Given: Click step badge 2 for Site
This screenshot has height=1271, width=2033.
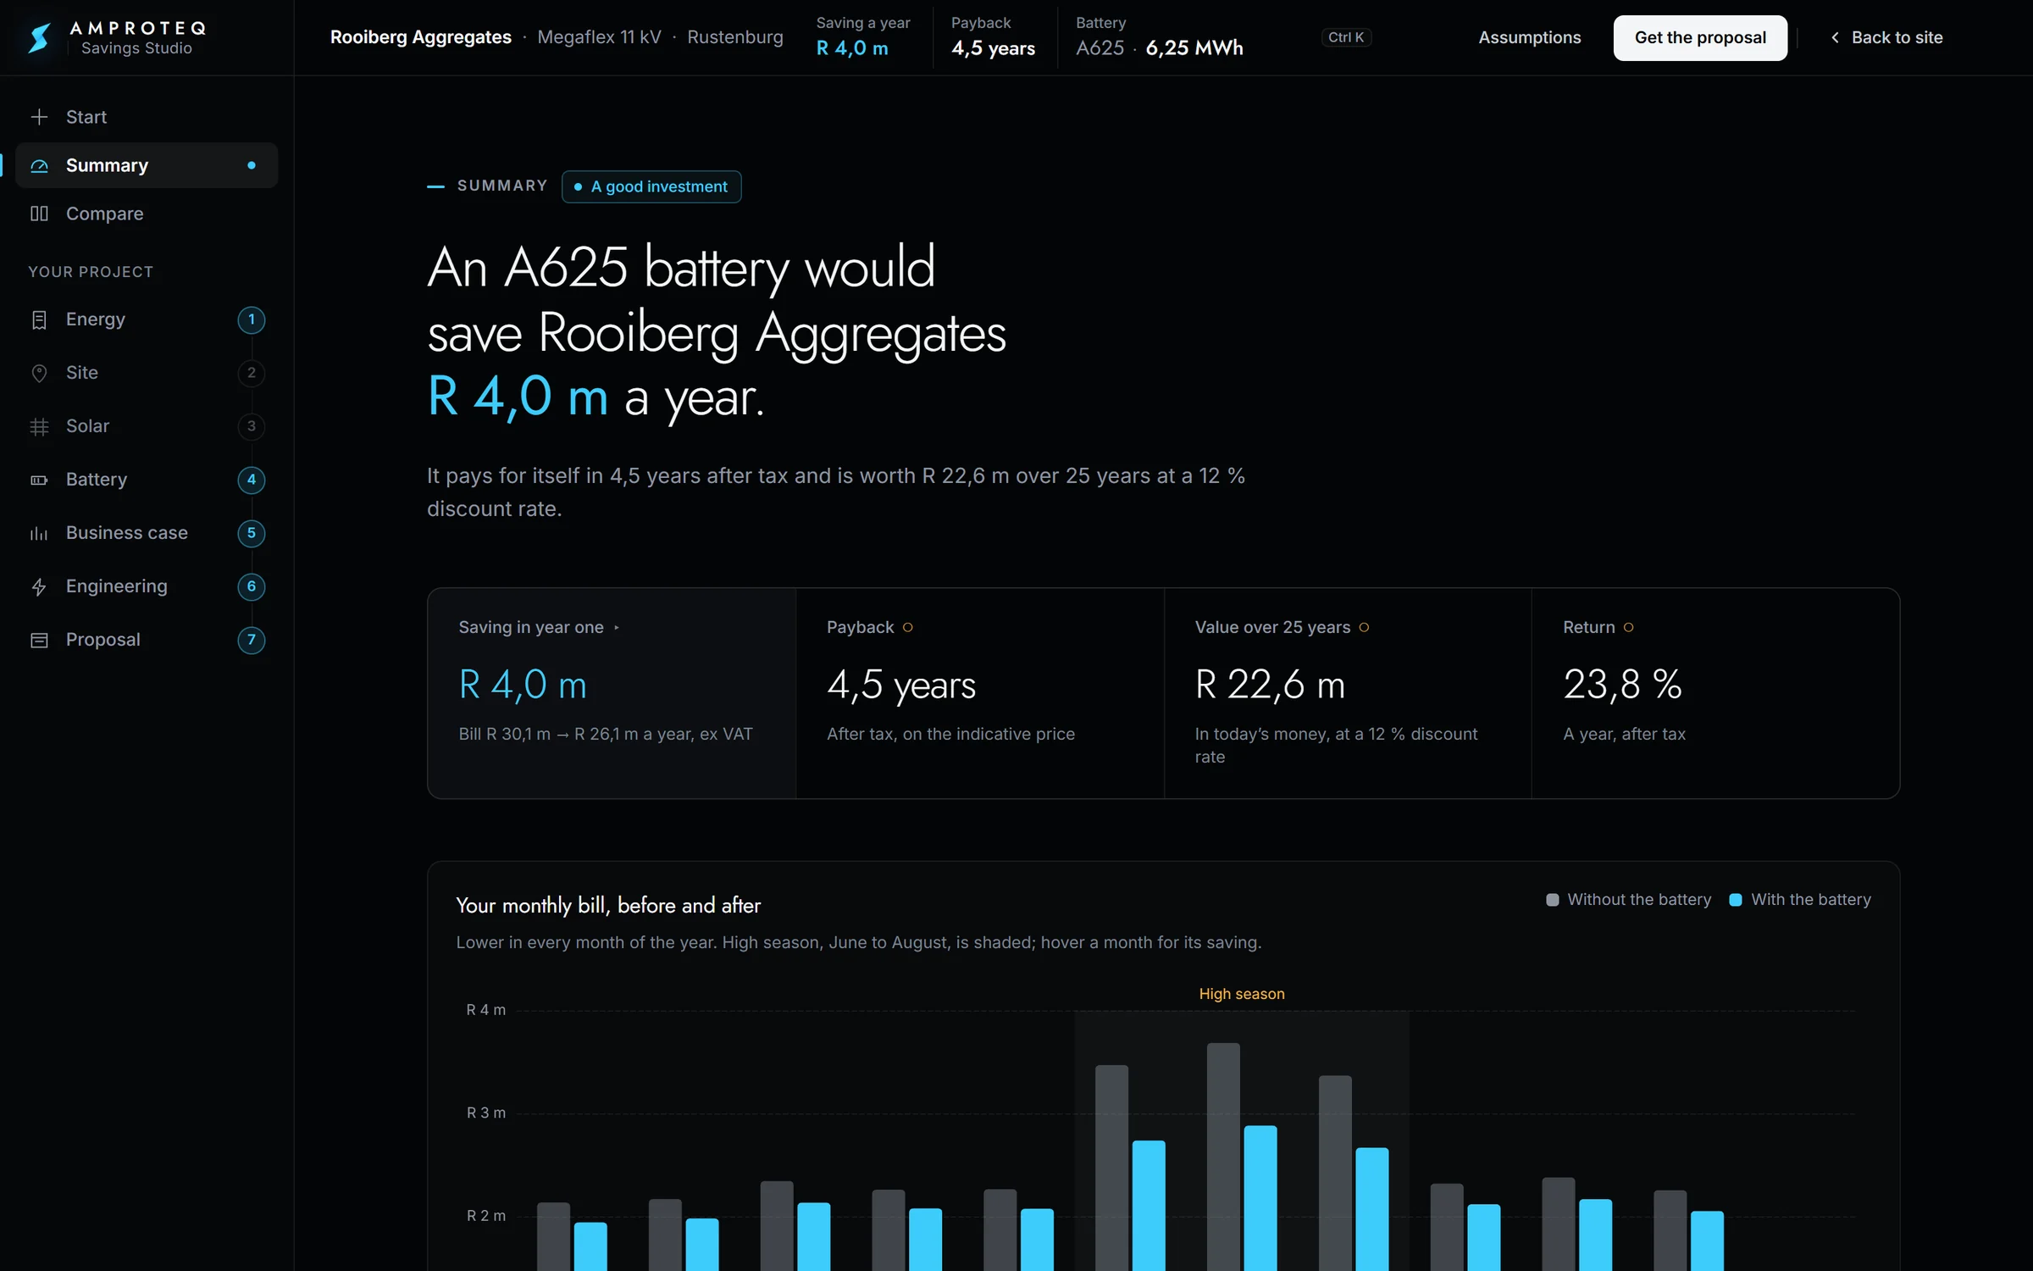Looking at the screenshot, I should pos(252,373).
